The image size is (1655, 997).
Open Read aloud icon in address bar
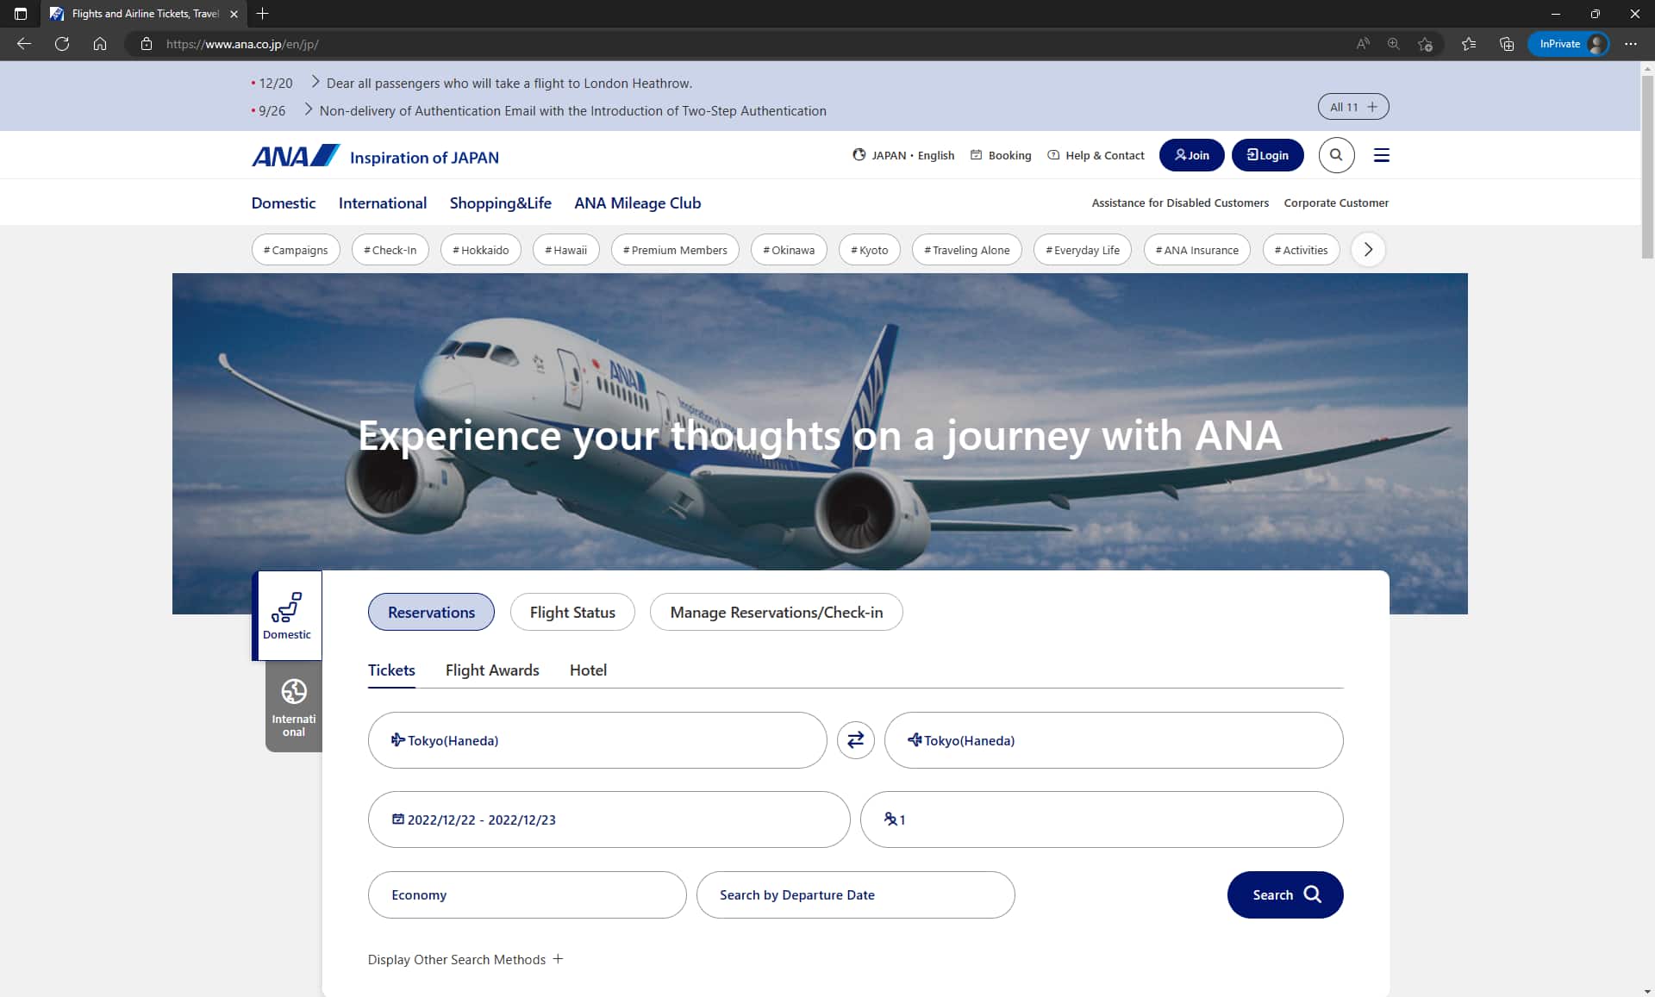[1363, 44]
